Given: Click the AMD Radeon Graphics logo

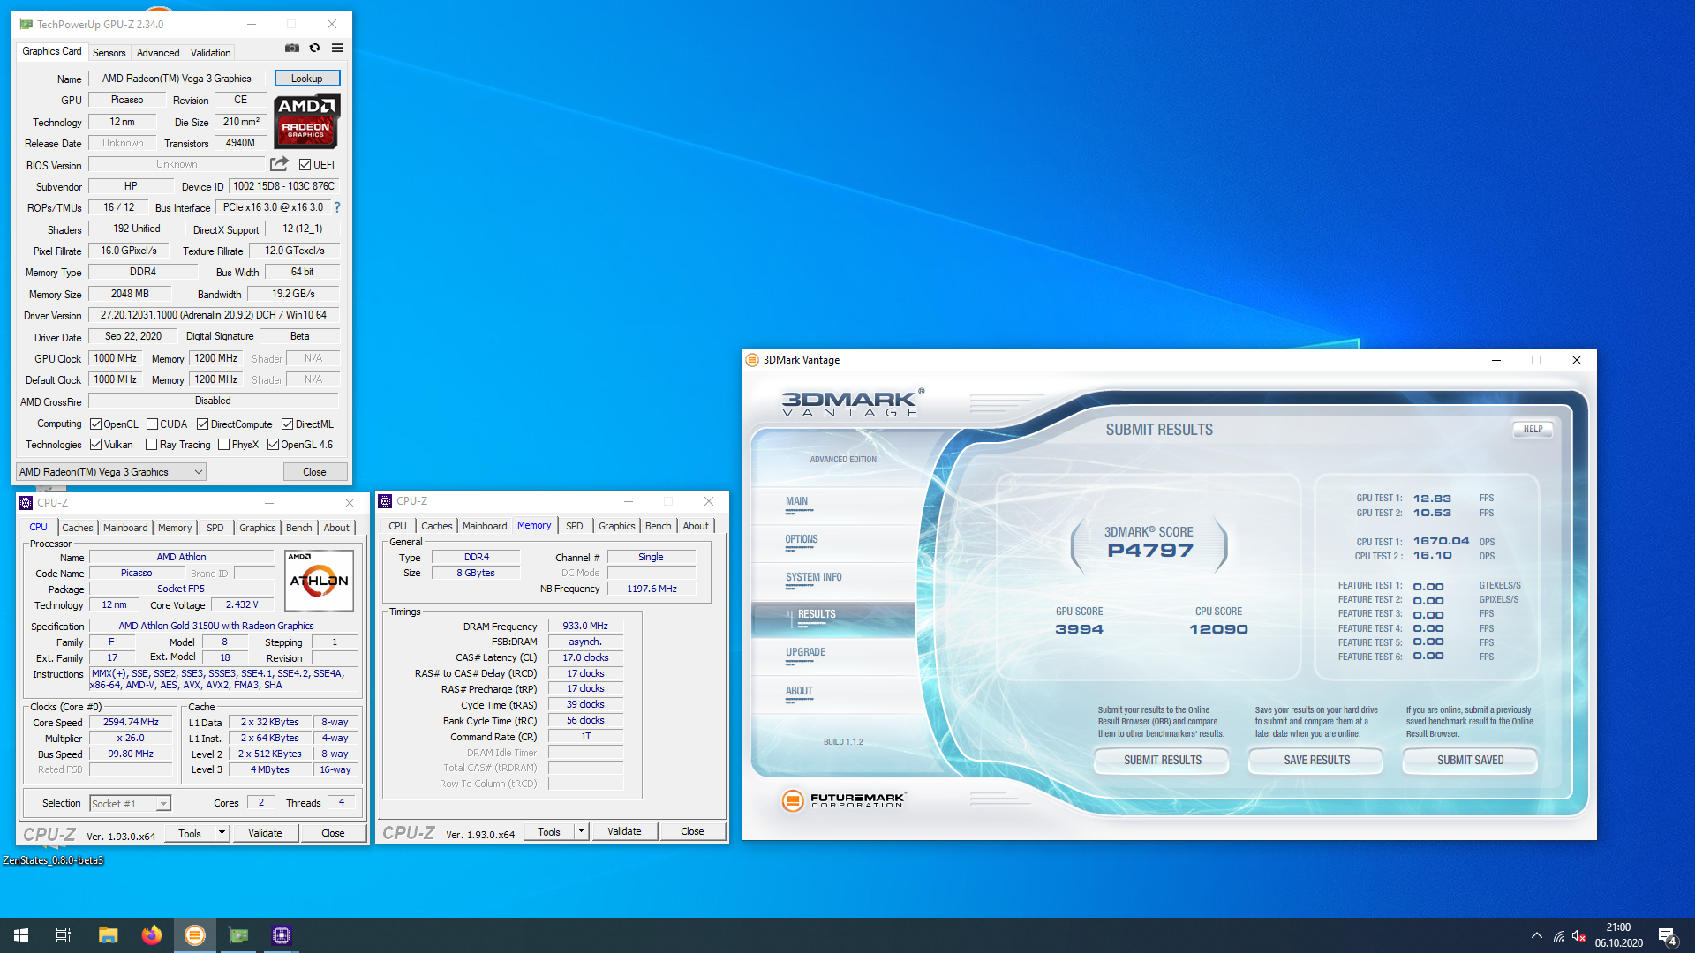Looking at the screenshot, I should pos(306,120).
